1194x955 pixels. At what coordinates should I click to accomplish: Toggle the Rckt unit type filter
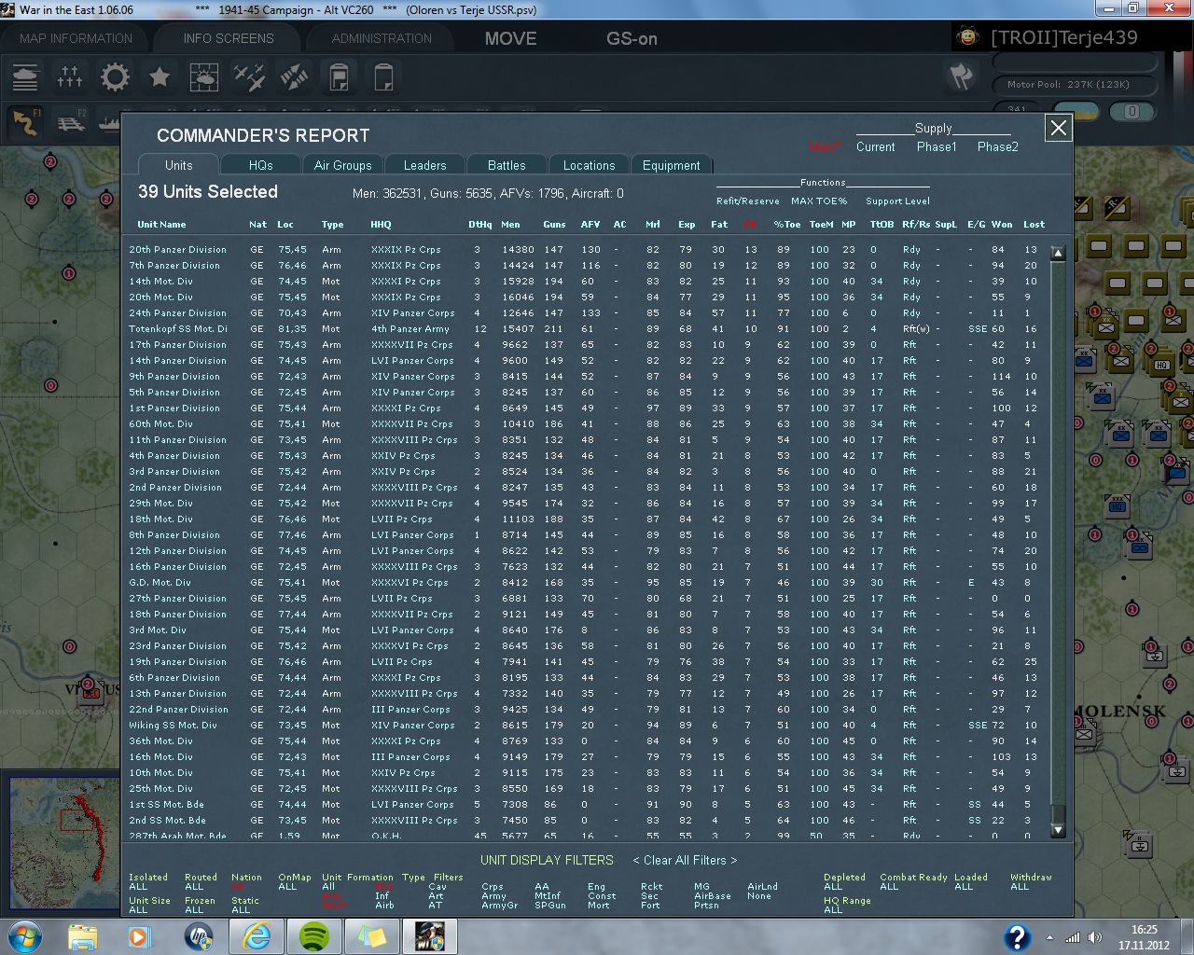click(651, 887)
